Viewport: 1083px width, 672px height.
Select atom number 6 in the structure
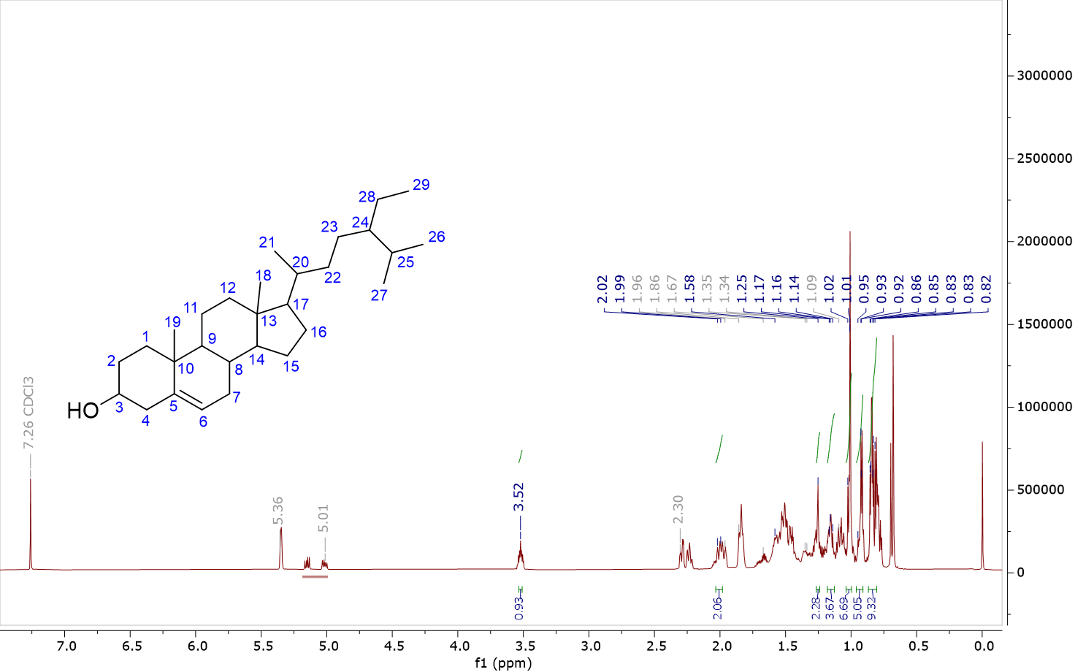click(203, 421)
